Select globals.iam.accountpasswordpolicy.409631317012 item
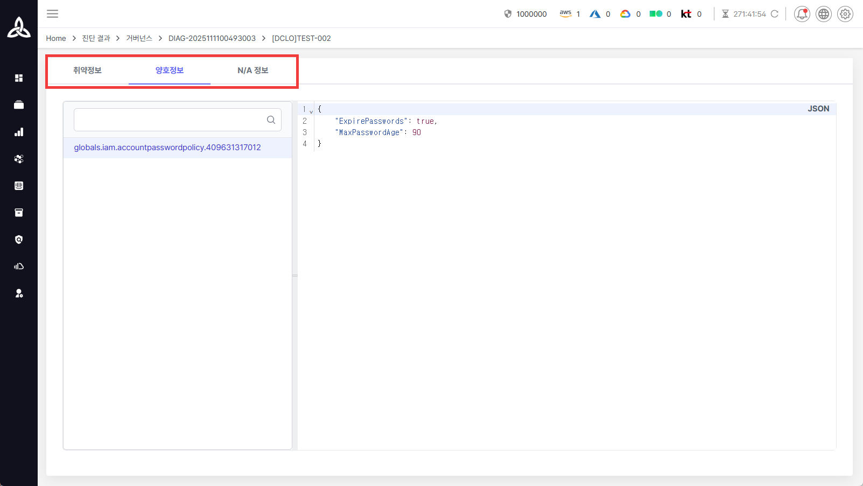863x486 pixels. pyautogui.click(x=167, y=147)
